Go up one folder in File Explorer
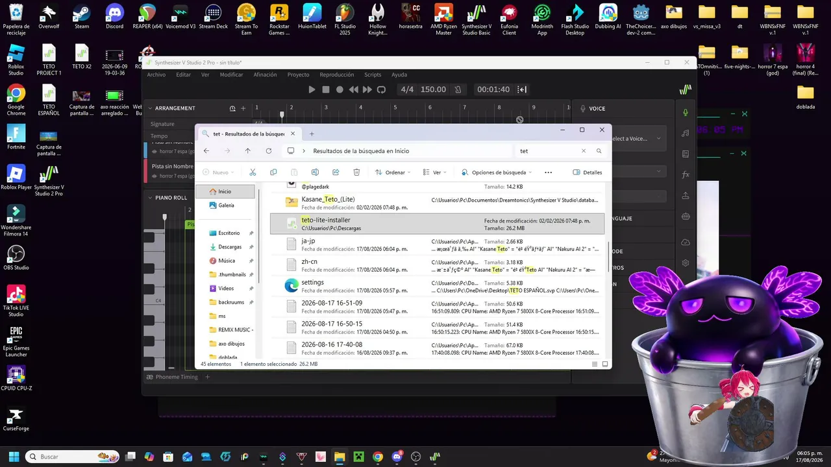The height and width of the screenshot is (467, 831). click(248, 151)
